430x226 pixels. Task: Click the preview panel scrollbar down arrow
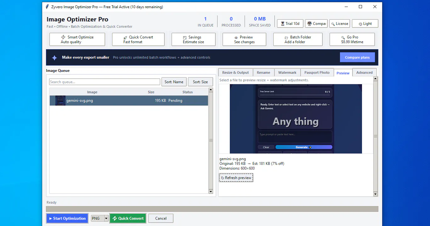coord(375,194)
